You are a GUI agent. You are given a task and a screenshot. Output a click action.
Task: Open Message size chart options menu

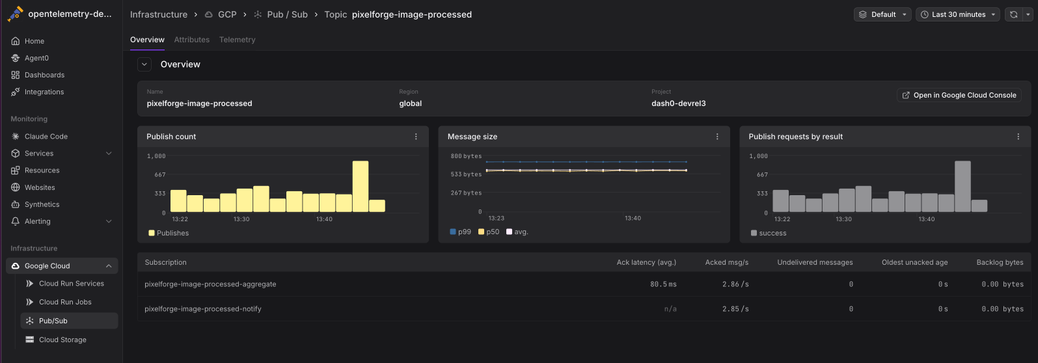coord(717,137)
